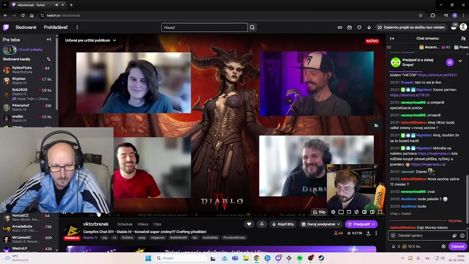Open Spotify from the taskbar
Screen dimensions: 469x264
pyautogui.click(x=300, y=258)
